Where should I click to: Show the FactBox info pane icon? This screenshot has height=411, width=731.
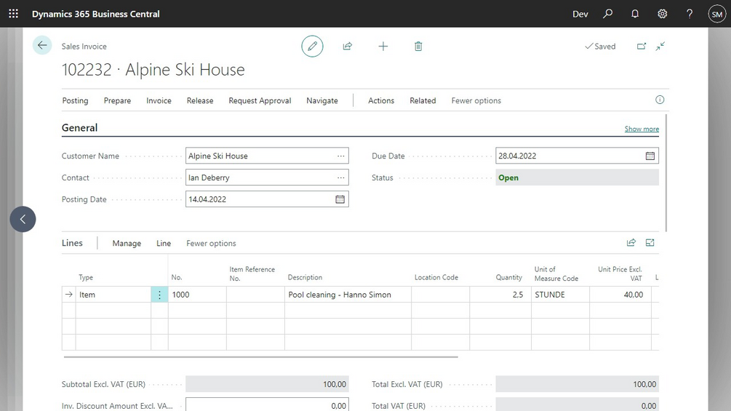[x=660, y=100]
